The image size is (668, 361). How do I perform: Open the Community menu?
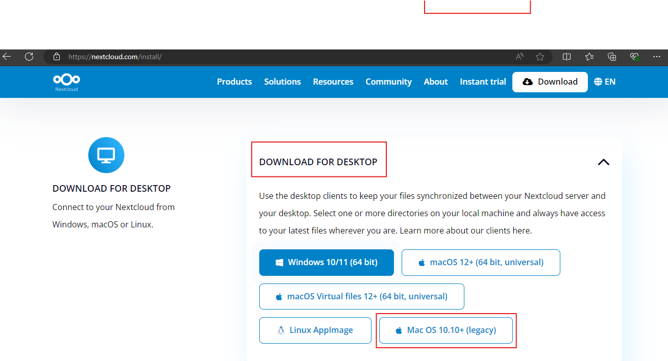pyautogui.click(x=388, y=82)
